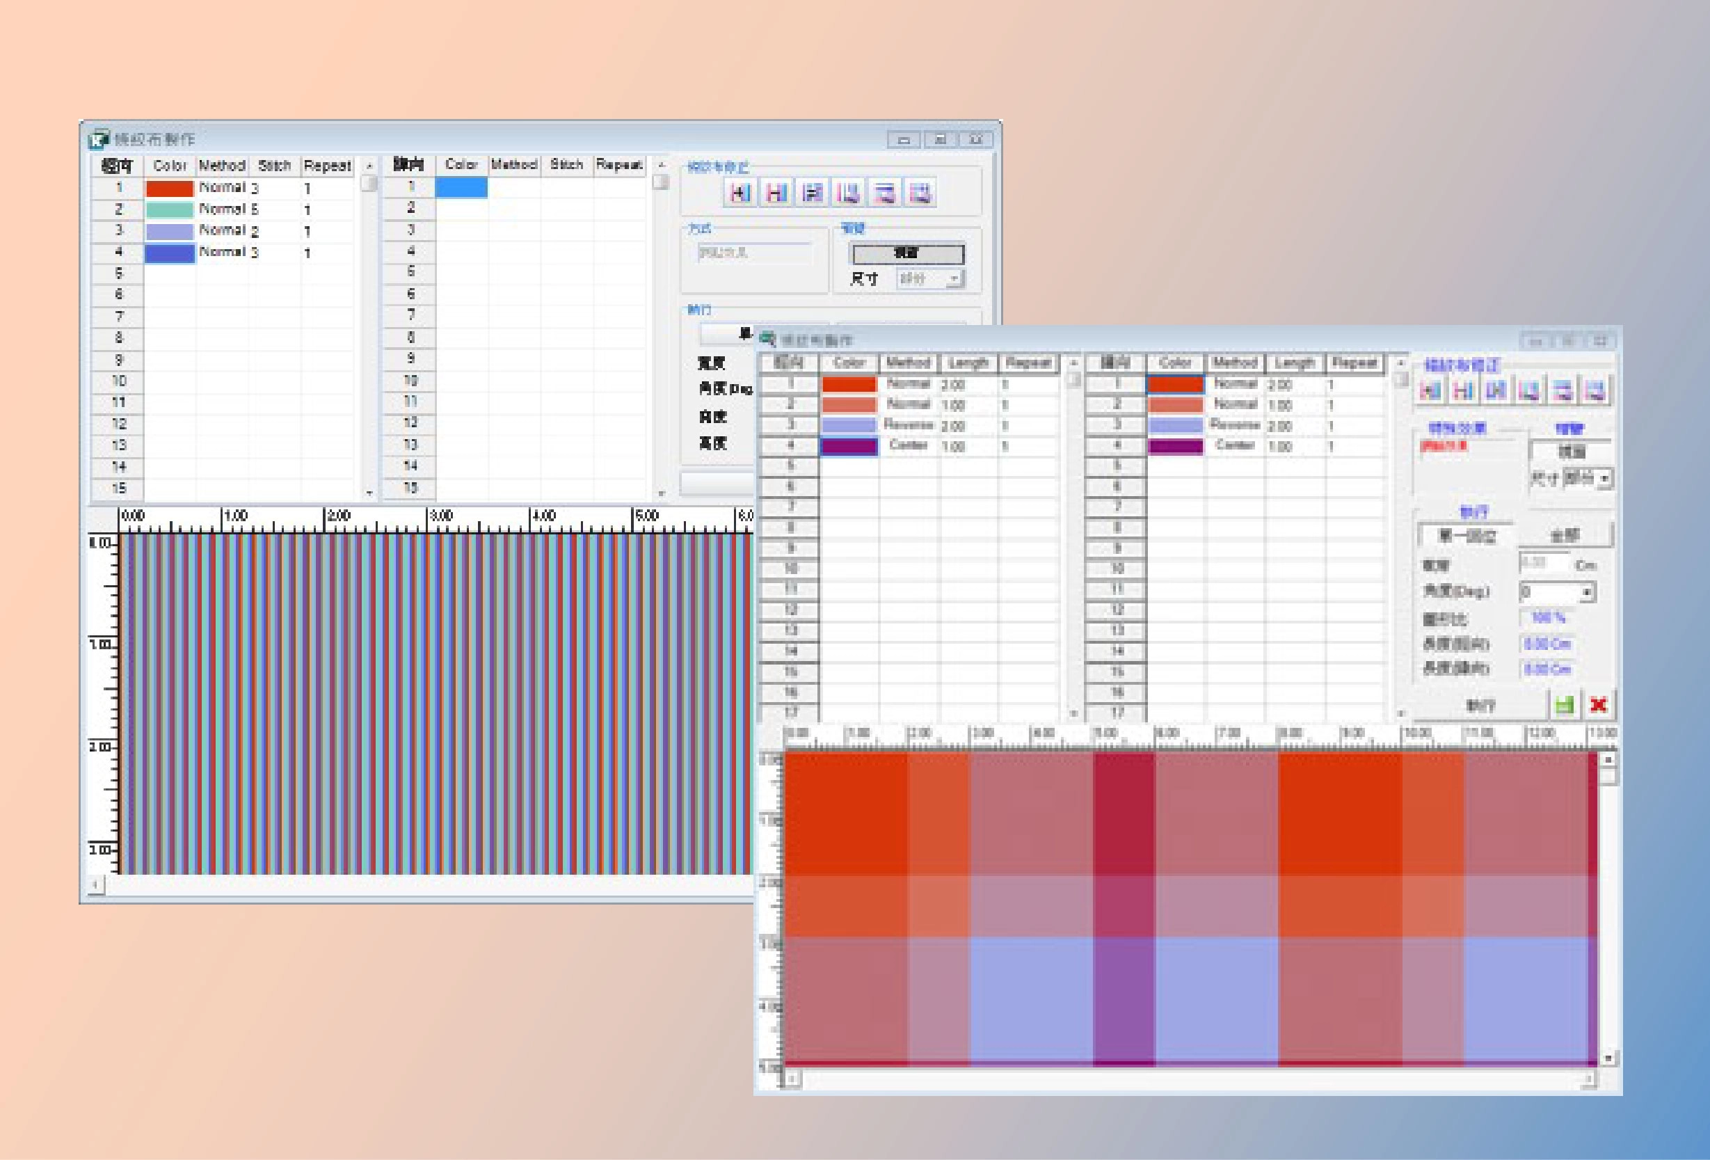The width and height of the screenshot is (1710, 1160).
Task: Click the back window's title bar app icon
Action: [x=99, y=139]
